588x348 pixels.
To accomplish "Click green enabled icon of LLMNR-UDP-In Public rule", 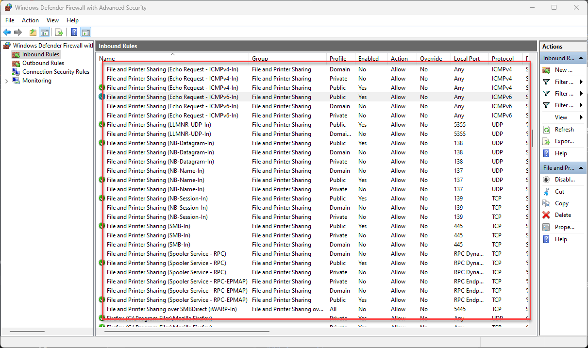I will pyautogui.click(x=101, y=125).
